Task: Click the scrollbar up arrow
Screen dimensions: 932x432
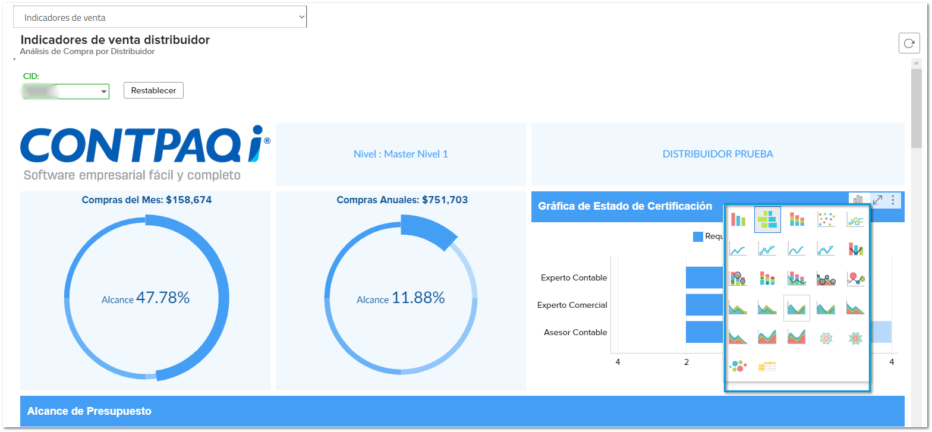Action: (x=917, y=64)
